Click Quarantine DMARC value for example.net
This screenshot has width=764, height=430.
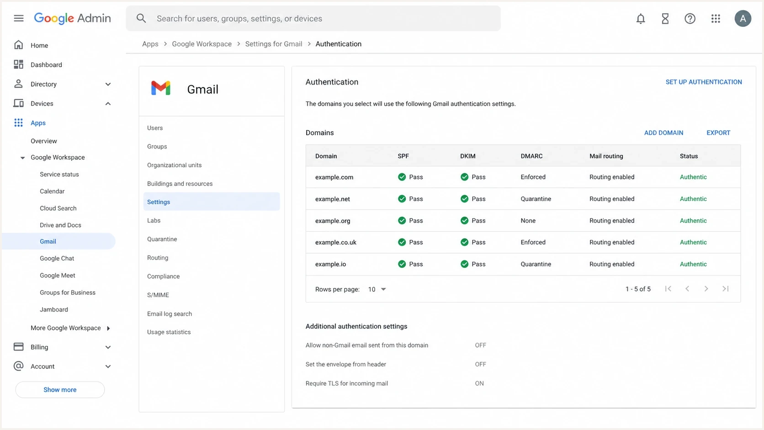pyautogui.click(x=536, y=199)
